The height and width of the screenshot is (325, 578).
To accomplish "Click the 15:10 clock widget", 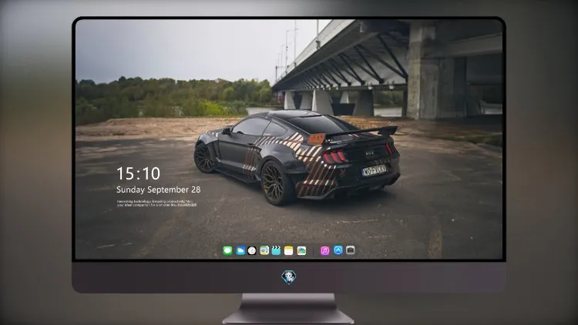I will 139,173.
